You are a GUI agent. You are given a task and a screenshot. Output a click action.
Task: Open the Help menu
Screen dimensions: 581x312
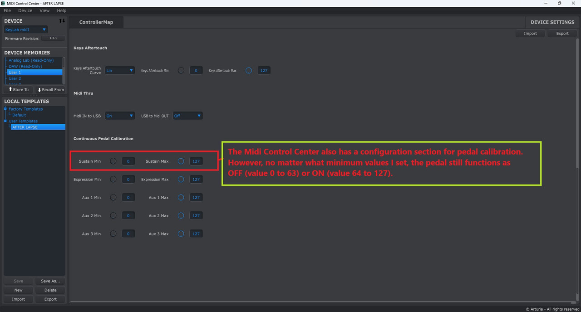(62, 10)
